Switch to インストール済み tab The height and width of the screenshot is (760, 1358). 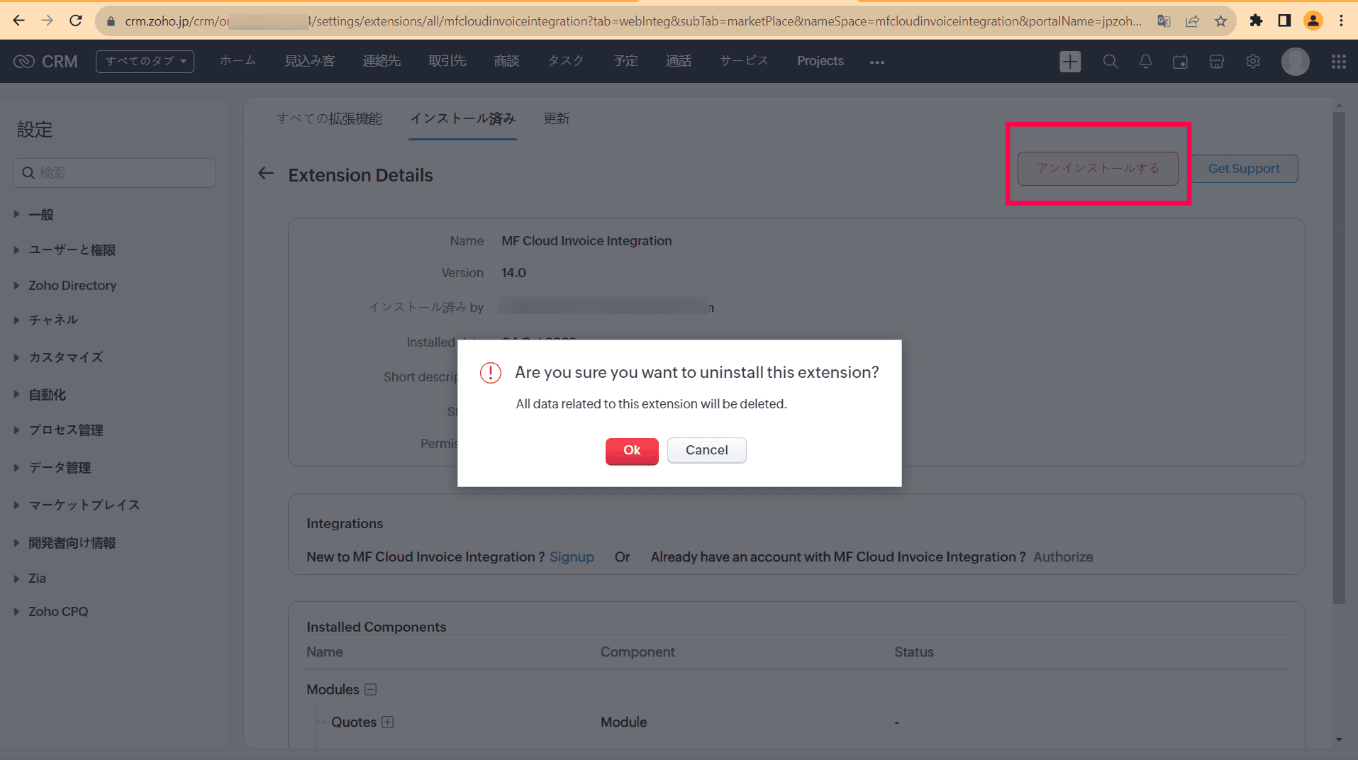[462, 118]
